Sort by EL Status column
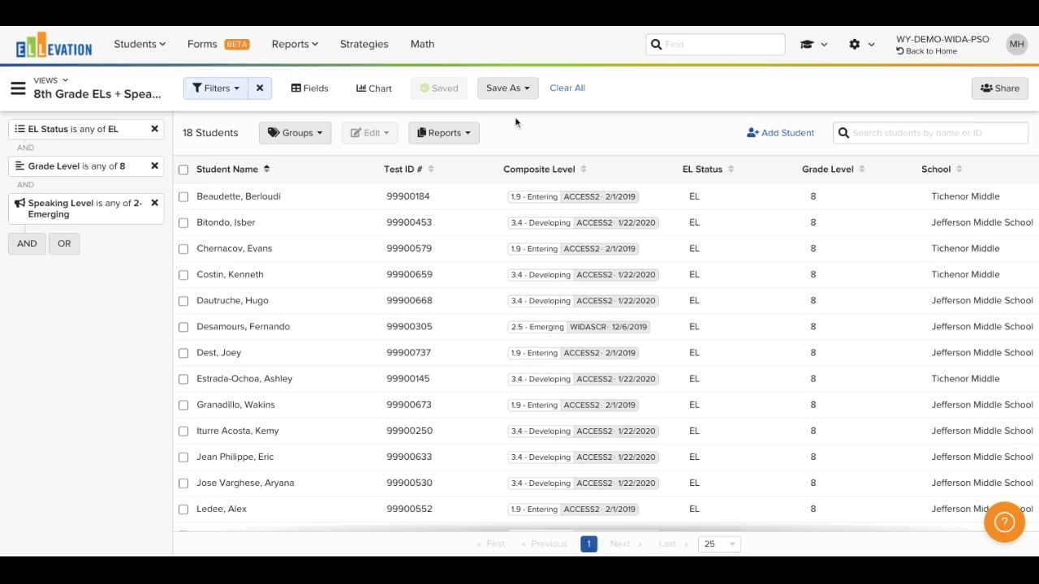Viewport: 1039px width, 584px height. [708, 170]
